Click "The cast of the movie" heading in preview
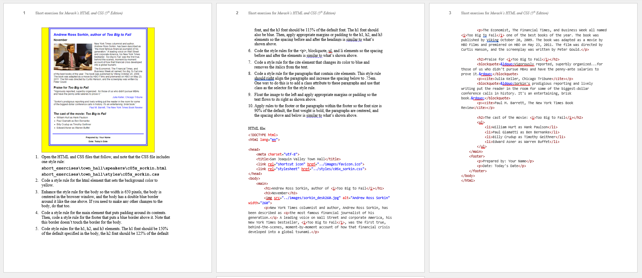The image size is (642, 278). pos(80,114)
